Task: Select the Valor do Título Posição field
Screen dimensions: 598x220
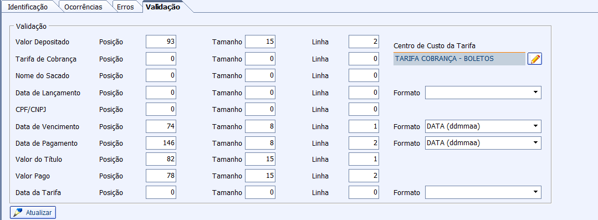Action: point(161,160)
